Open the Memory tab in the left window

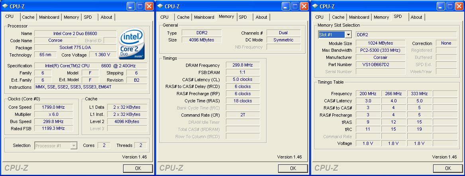(x=71, y=17)
